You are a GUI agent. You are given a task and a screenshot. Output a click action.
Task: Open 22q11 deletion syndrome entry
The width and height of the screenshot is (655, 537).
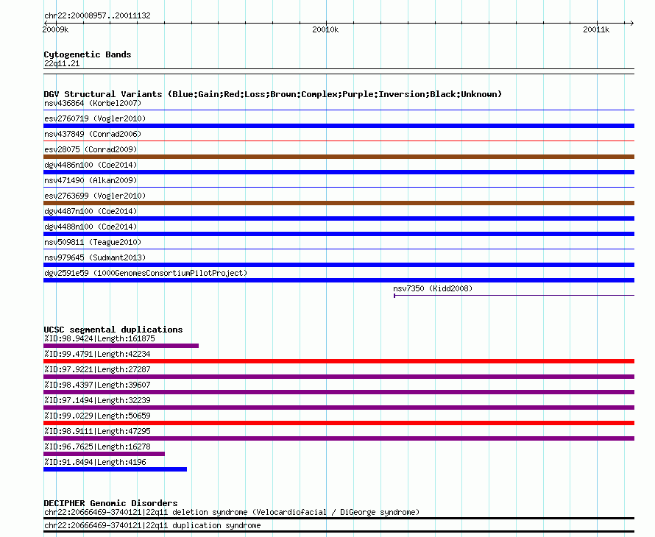[x=232, y=513]
